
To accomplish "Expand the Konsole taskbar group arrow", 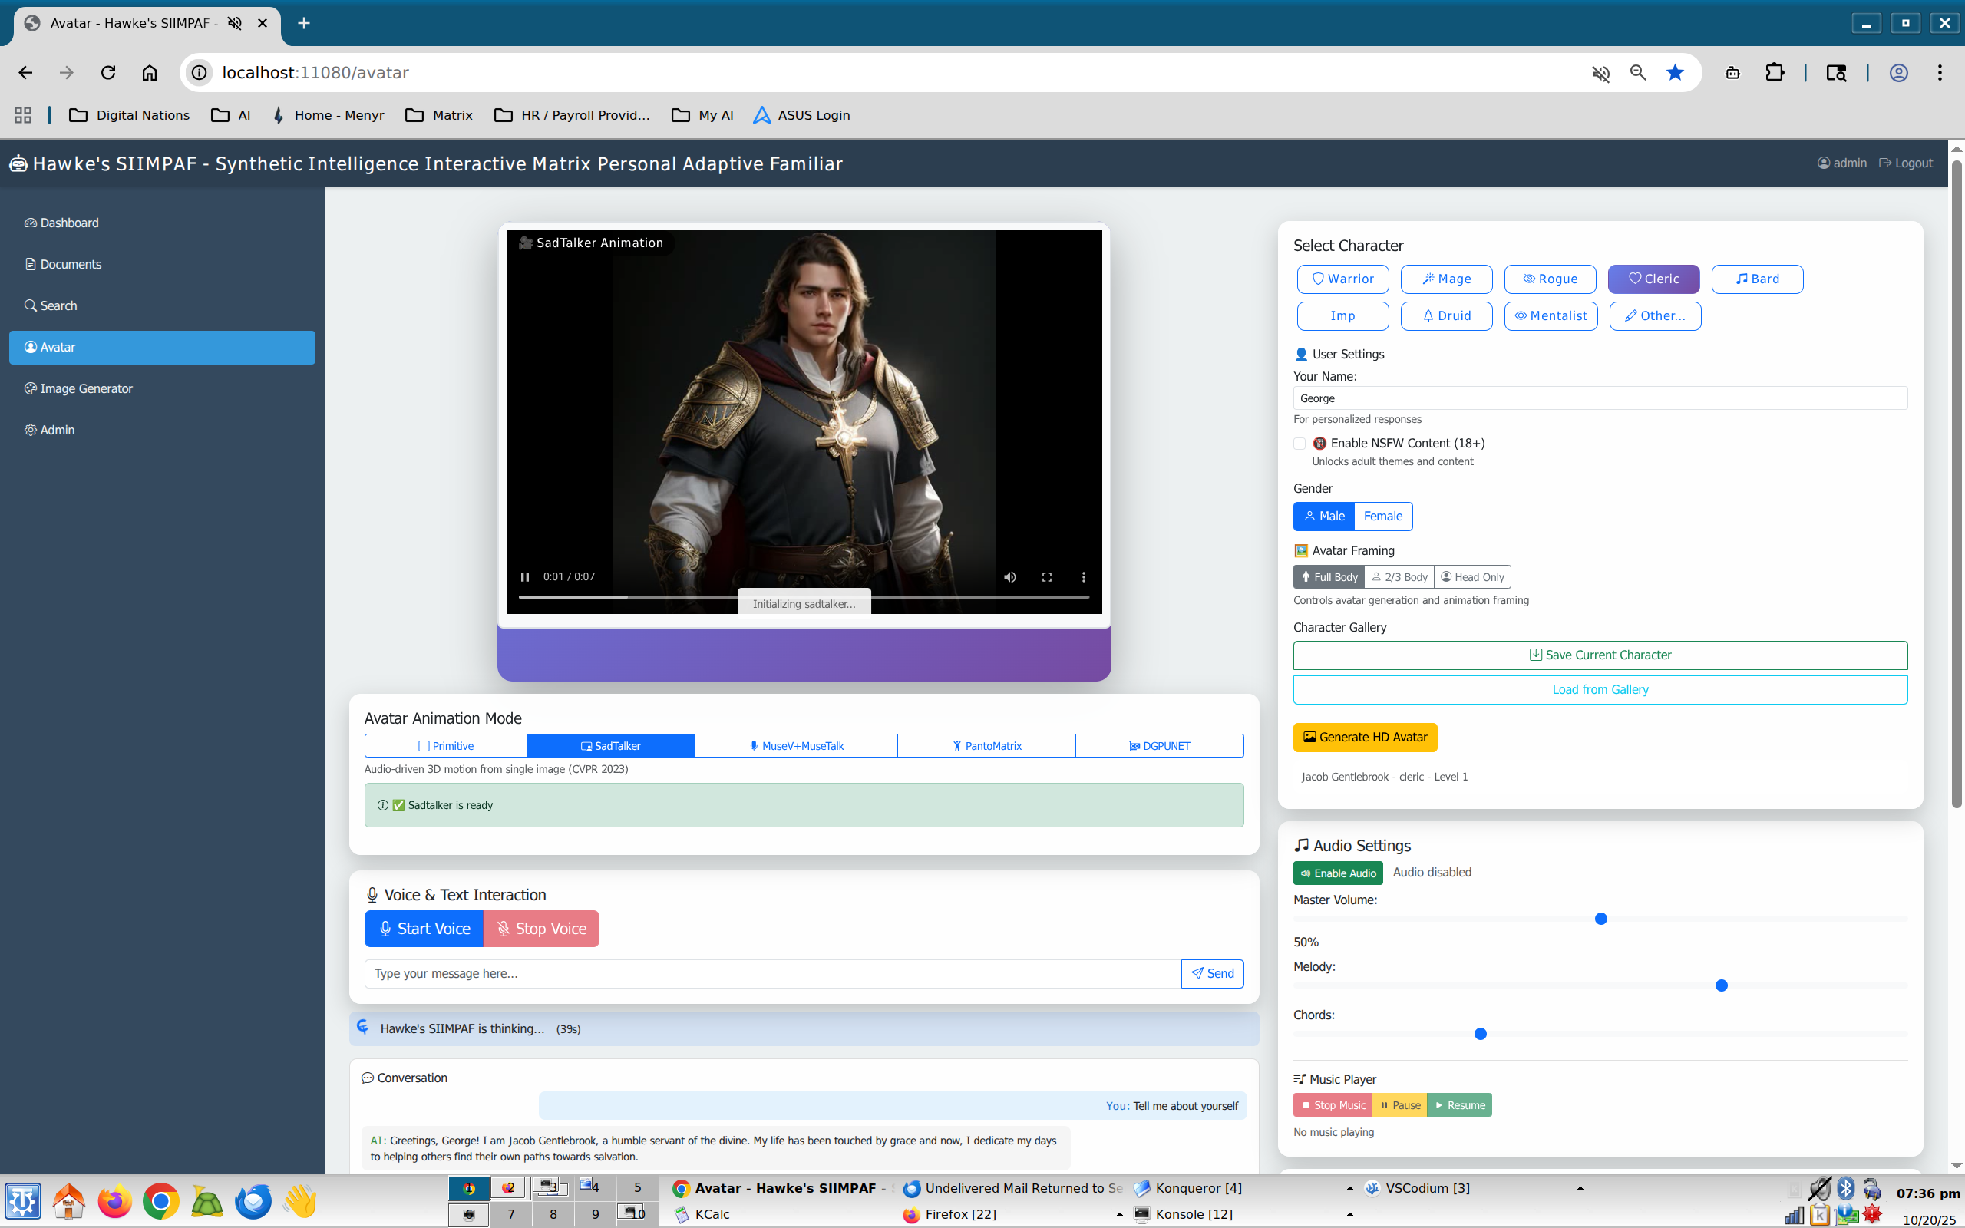I will pyautogui.click(x=1349, y=1214).
